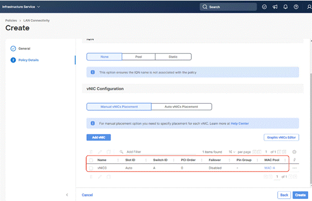Open the Name column options menu
312x201 pixels.
[x=118, y=160]
